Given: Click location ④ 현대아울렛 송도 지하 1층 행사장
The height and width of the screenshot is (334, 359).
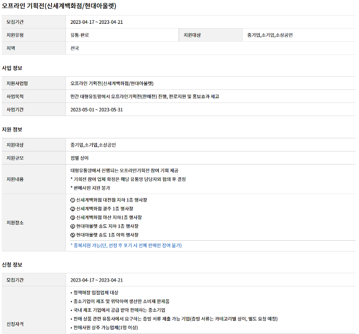Looking at the screenshot, I should point(104,226).
